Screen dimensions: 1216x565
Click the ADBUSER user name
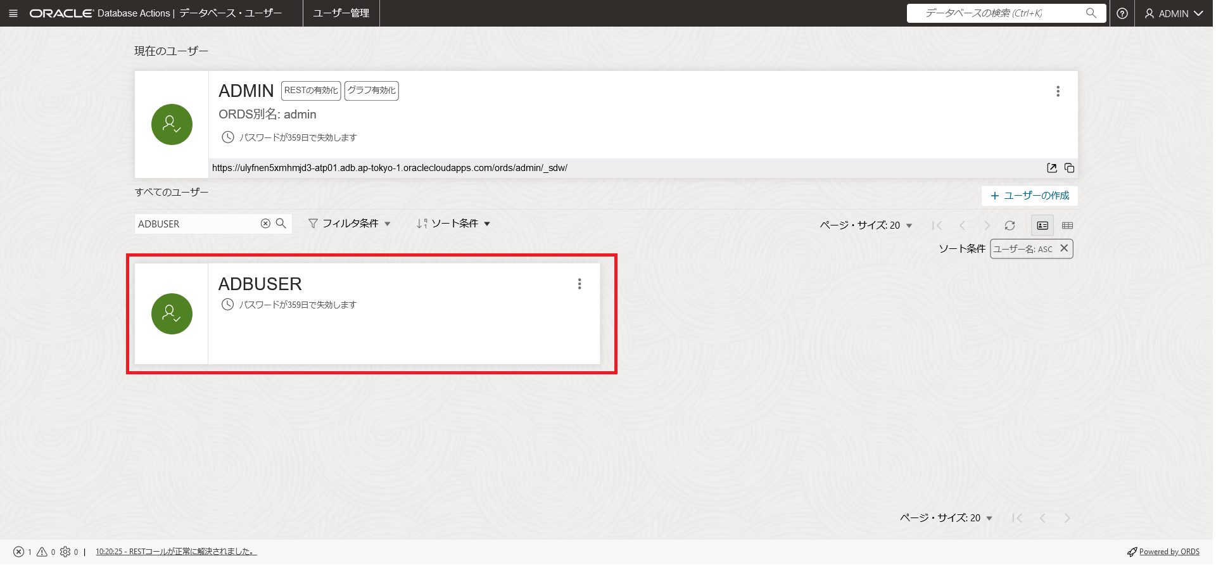(x=260, y=284)
